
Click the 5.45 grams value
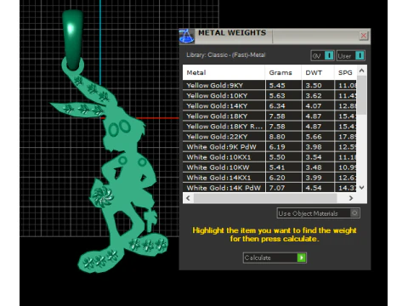pyautogui.click(x=277, y=85)
